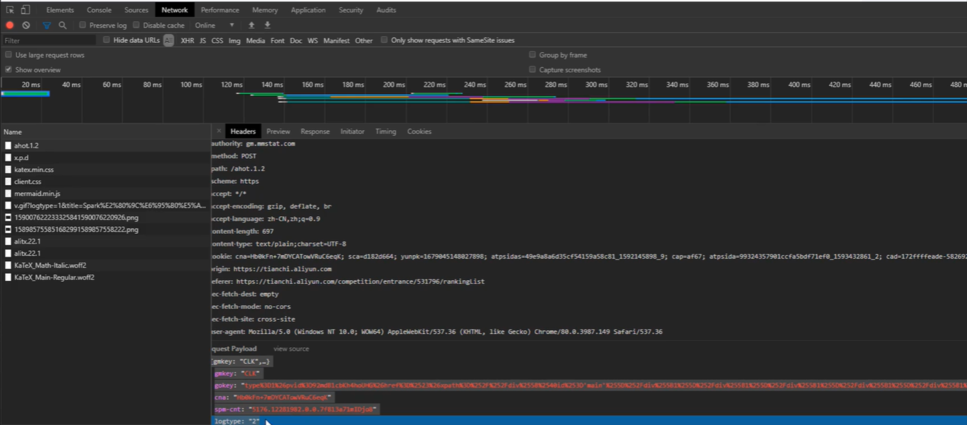Image resolution: width=967 pixels, height=425 pixels.
Task: Switch to the Elements panel
Action: coord(60,10)
